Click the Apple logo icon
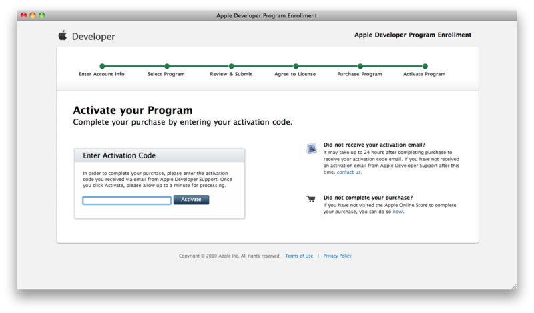Viewport: 534px width, 313px height. [x=62, y=35]
